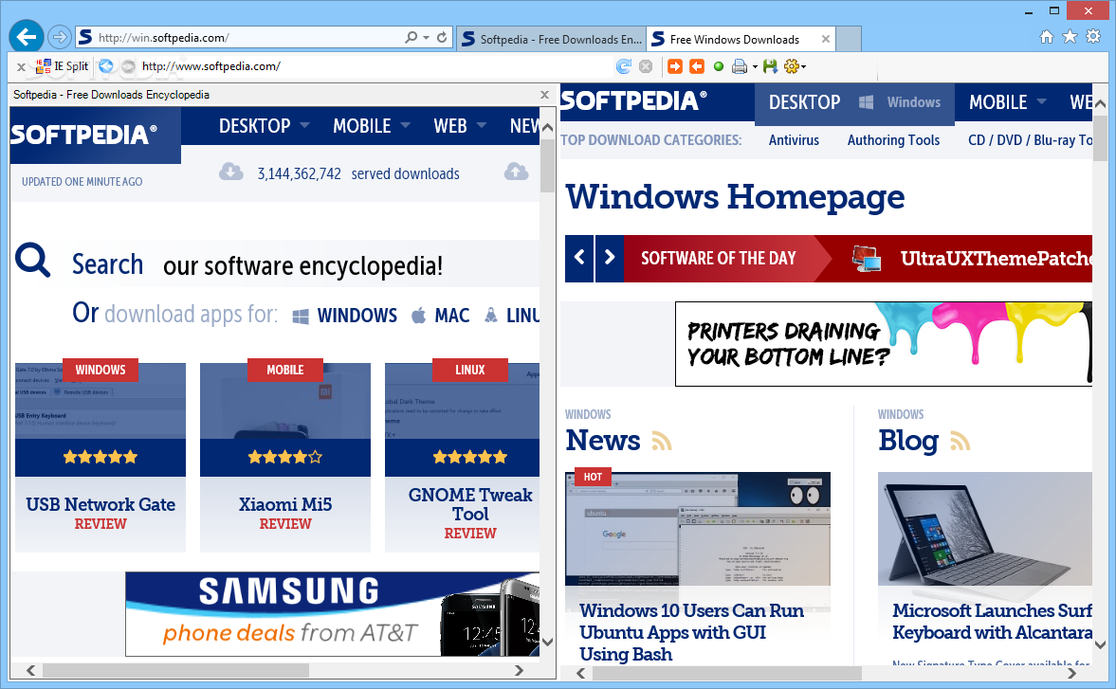Click previous arrow in Software of the Day
This screenshot has width=1116, height=689.
(x=579, y=258)
